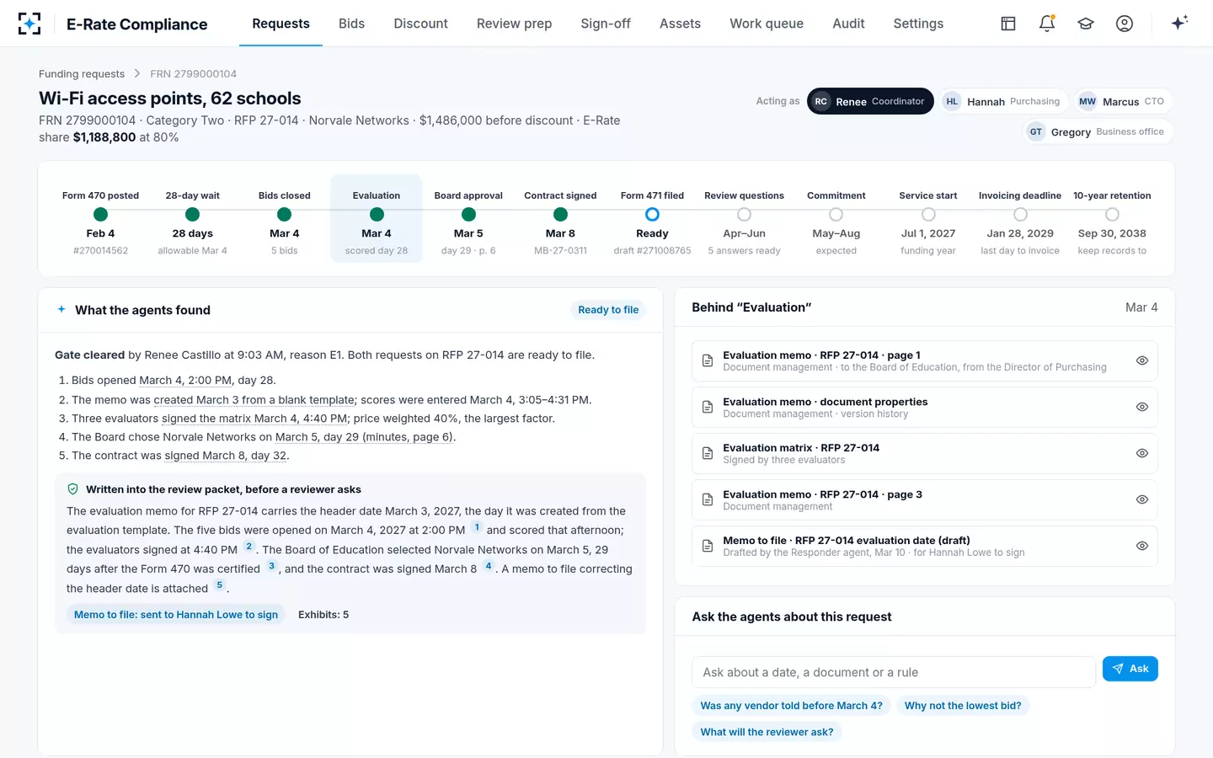Click the document icon for Evaluation matrix row

pyautogui.click(x=708, y=454)
